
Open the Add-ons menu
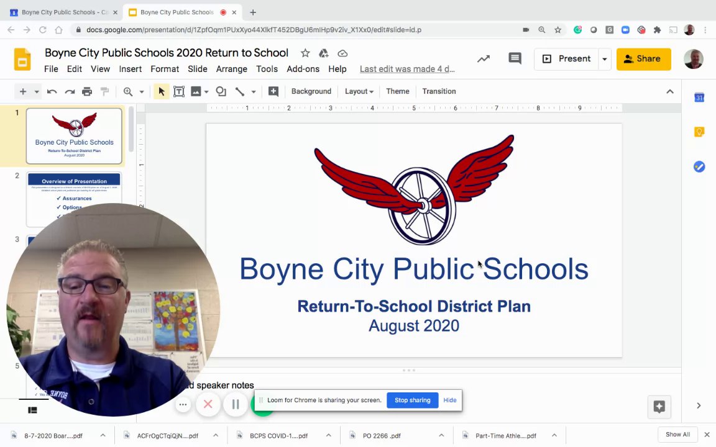coord(303,69)
